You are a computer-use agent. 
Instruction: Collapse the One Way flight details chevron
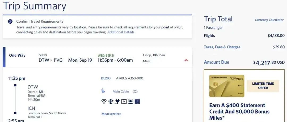click(186, 60)
